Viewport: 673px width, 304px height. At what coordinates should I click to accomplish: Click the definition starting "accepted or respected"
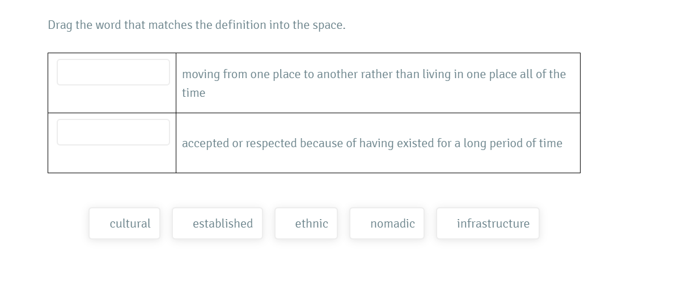(x=372, y=143)
